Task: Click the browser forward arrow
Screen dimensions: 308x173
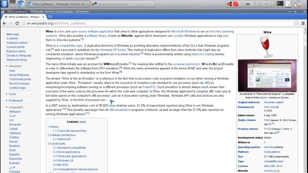Action: 11,24
